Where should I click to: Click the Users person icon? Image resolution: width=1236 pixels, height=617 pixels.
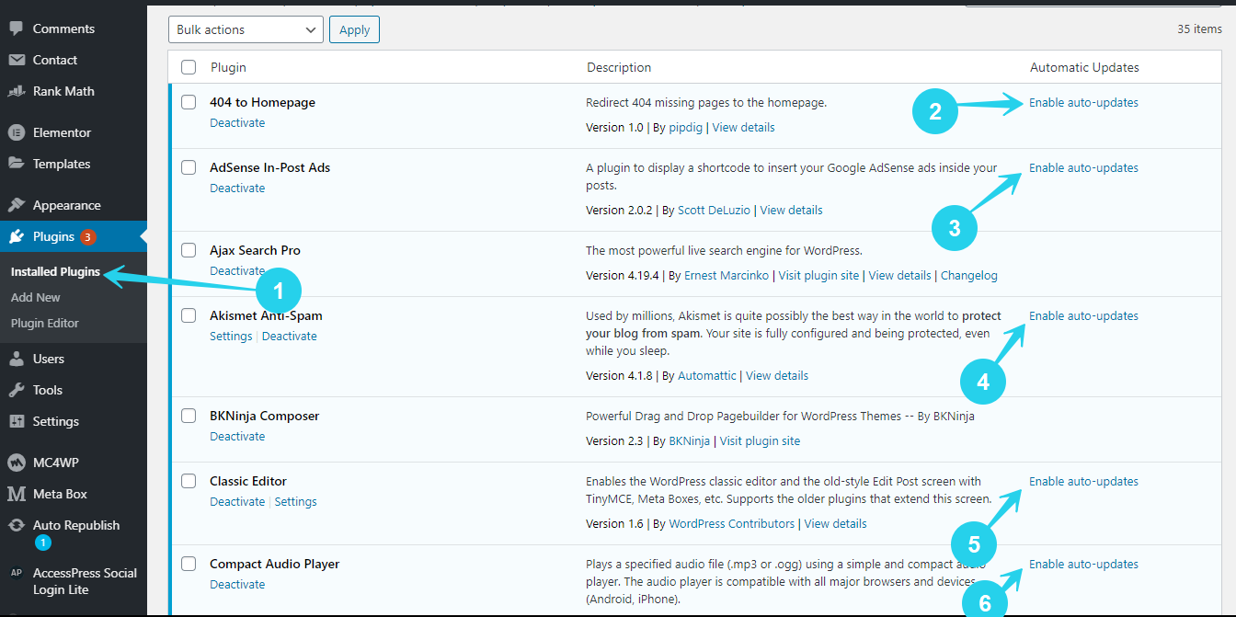point(16,359)
